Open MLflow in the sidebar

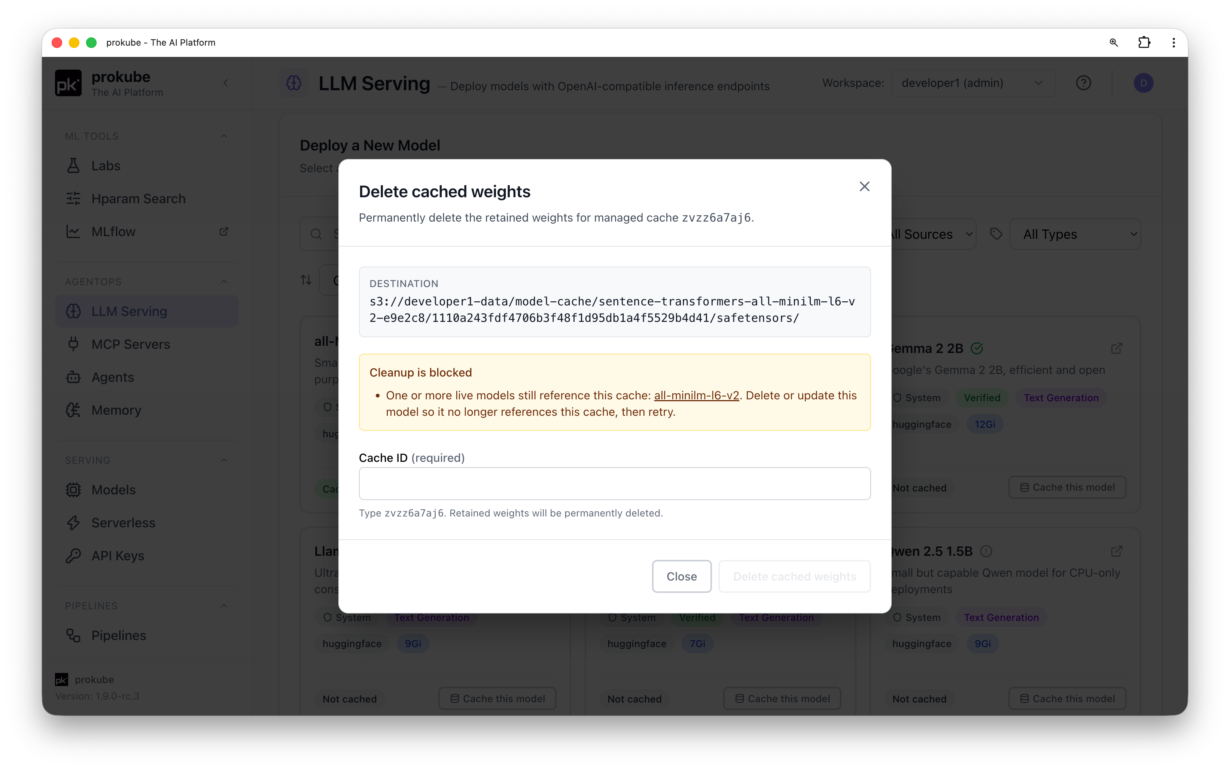[x=146, y=232]
